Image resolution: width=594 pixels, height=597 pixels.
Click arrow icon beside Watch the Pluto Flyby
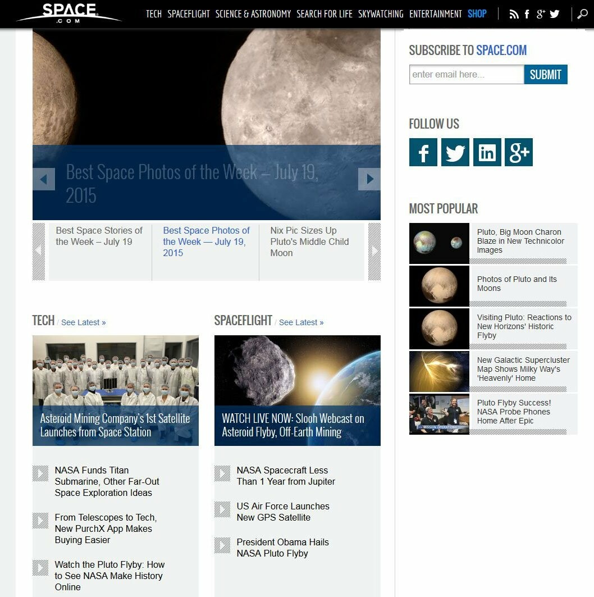tap(40, 568)
